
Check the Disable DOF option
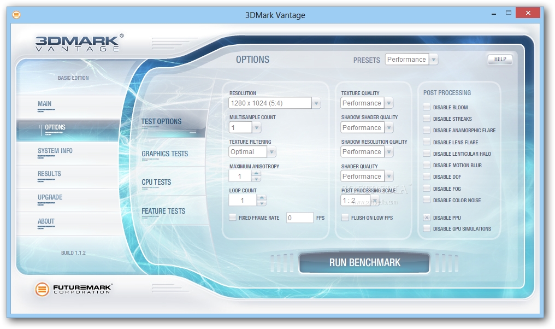pos(427,177)
